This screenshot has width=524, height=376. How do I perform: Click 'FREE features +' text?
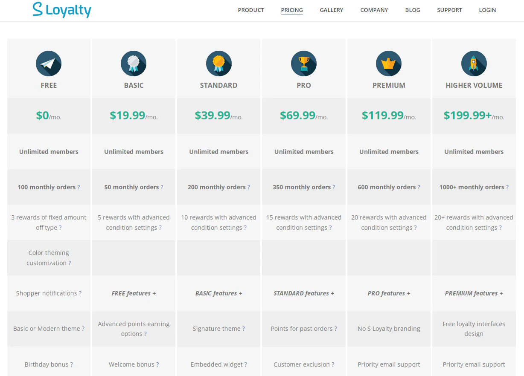134,293
